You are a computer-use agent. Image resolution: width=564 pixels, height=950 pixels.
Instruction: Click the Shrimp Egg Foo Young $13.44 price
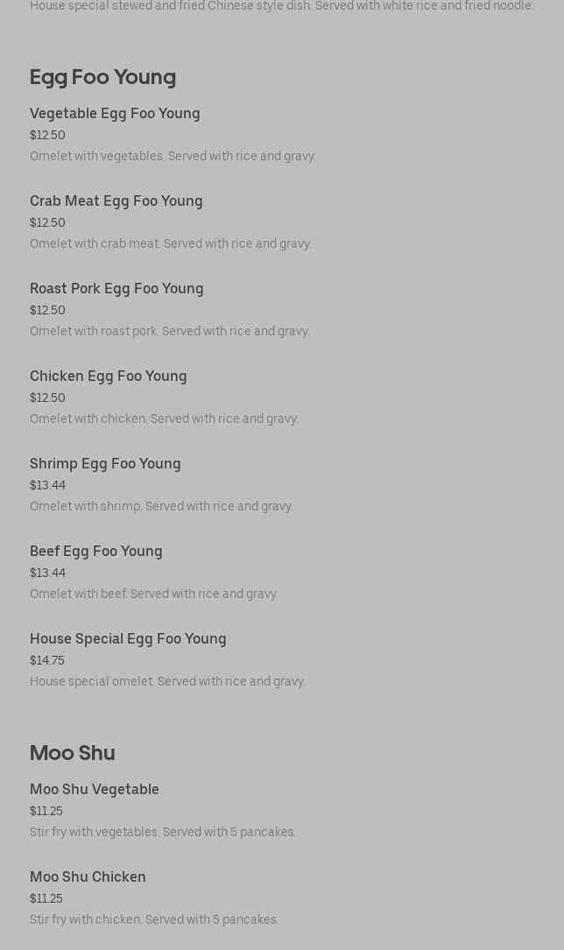[x=47, y=486]
